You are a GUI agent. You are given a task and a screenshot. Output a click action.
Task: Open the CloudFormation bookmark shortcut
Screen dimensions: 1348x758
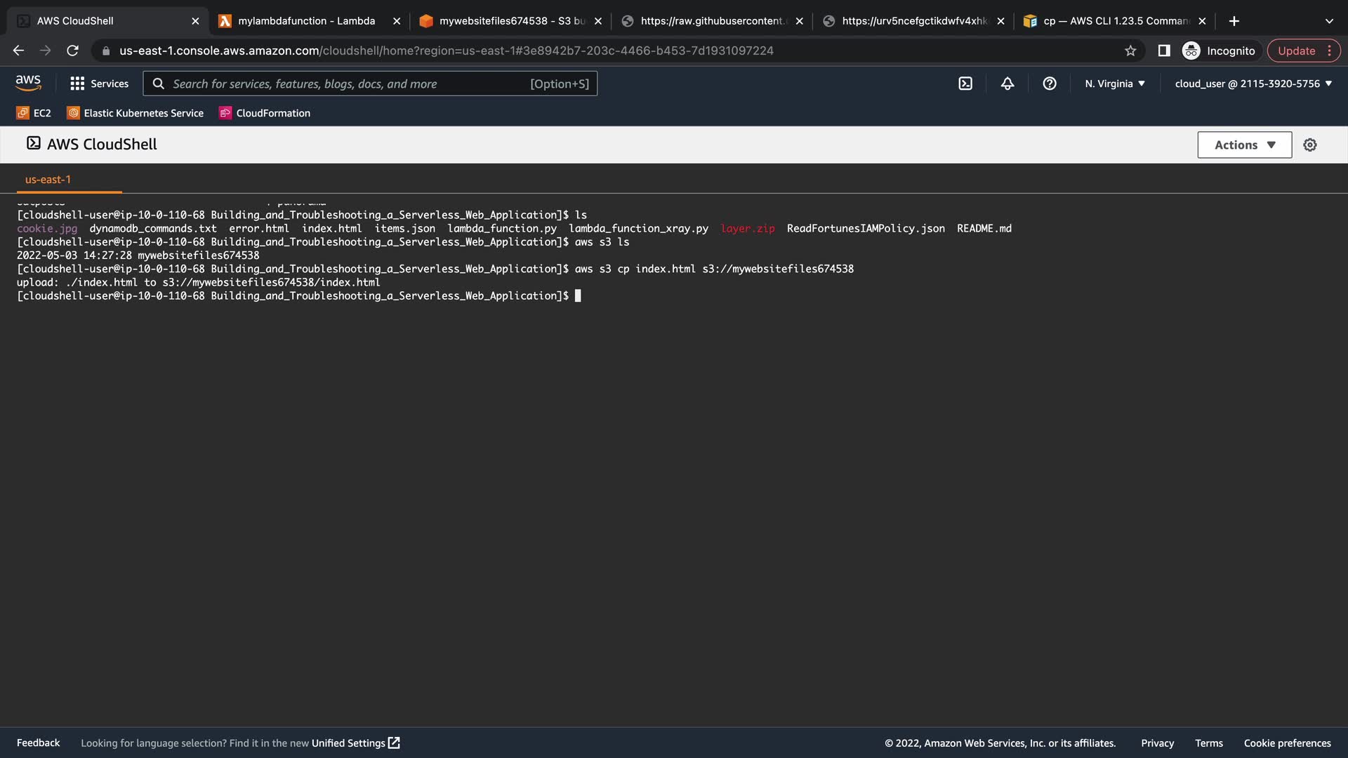tap(265, 113)
